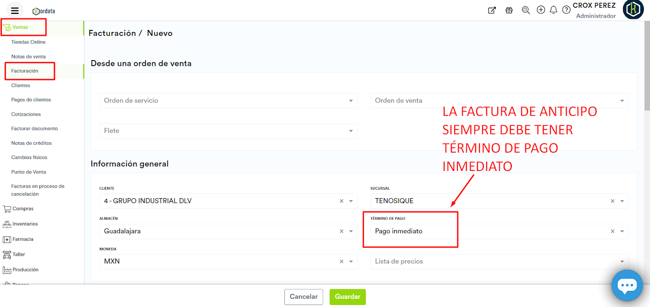Viewport: 650px width, 307px height.
Task: Open Pagos de clientes menu item
Action: tap(31, 99)
